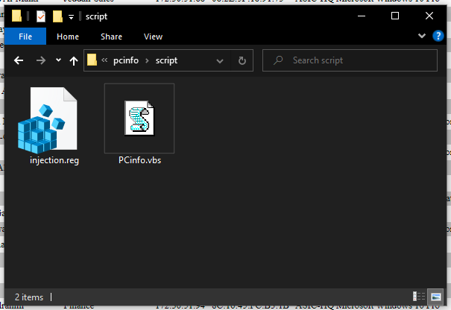Close the script window

pos(429,16)
